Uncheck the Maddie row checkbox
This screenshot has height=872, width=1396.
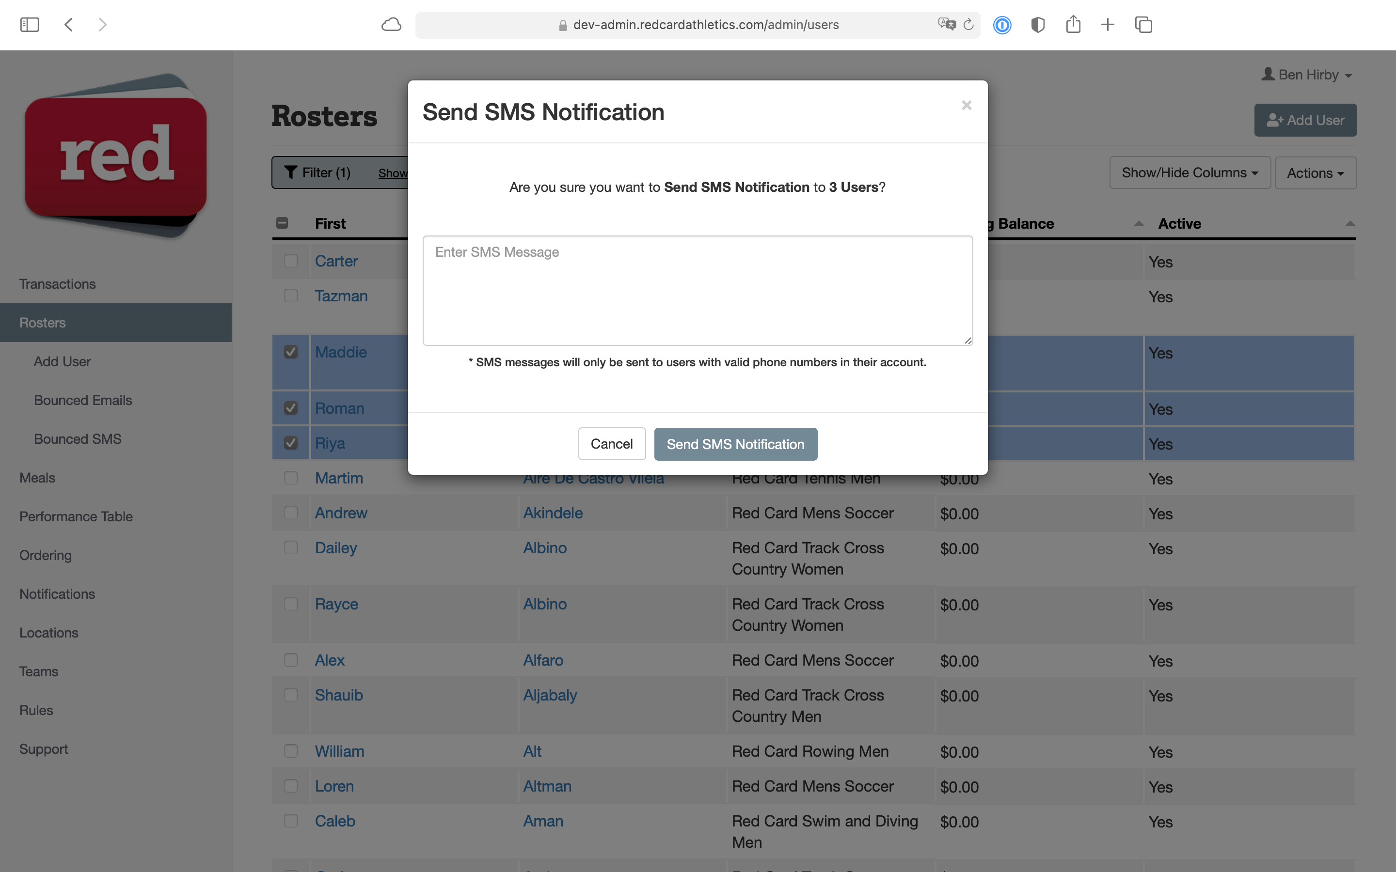point(291,352)
